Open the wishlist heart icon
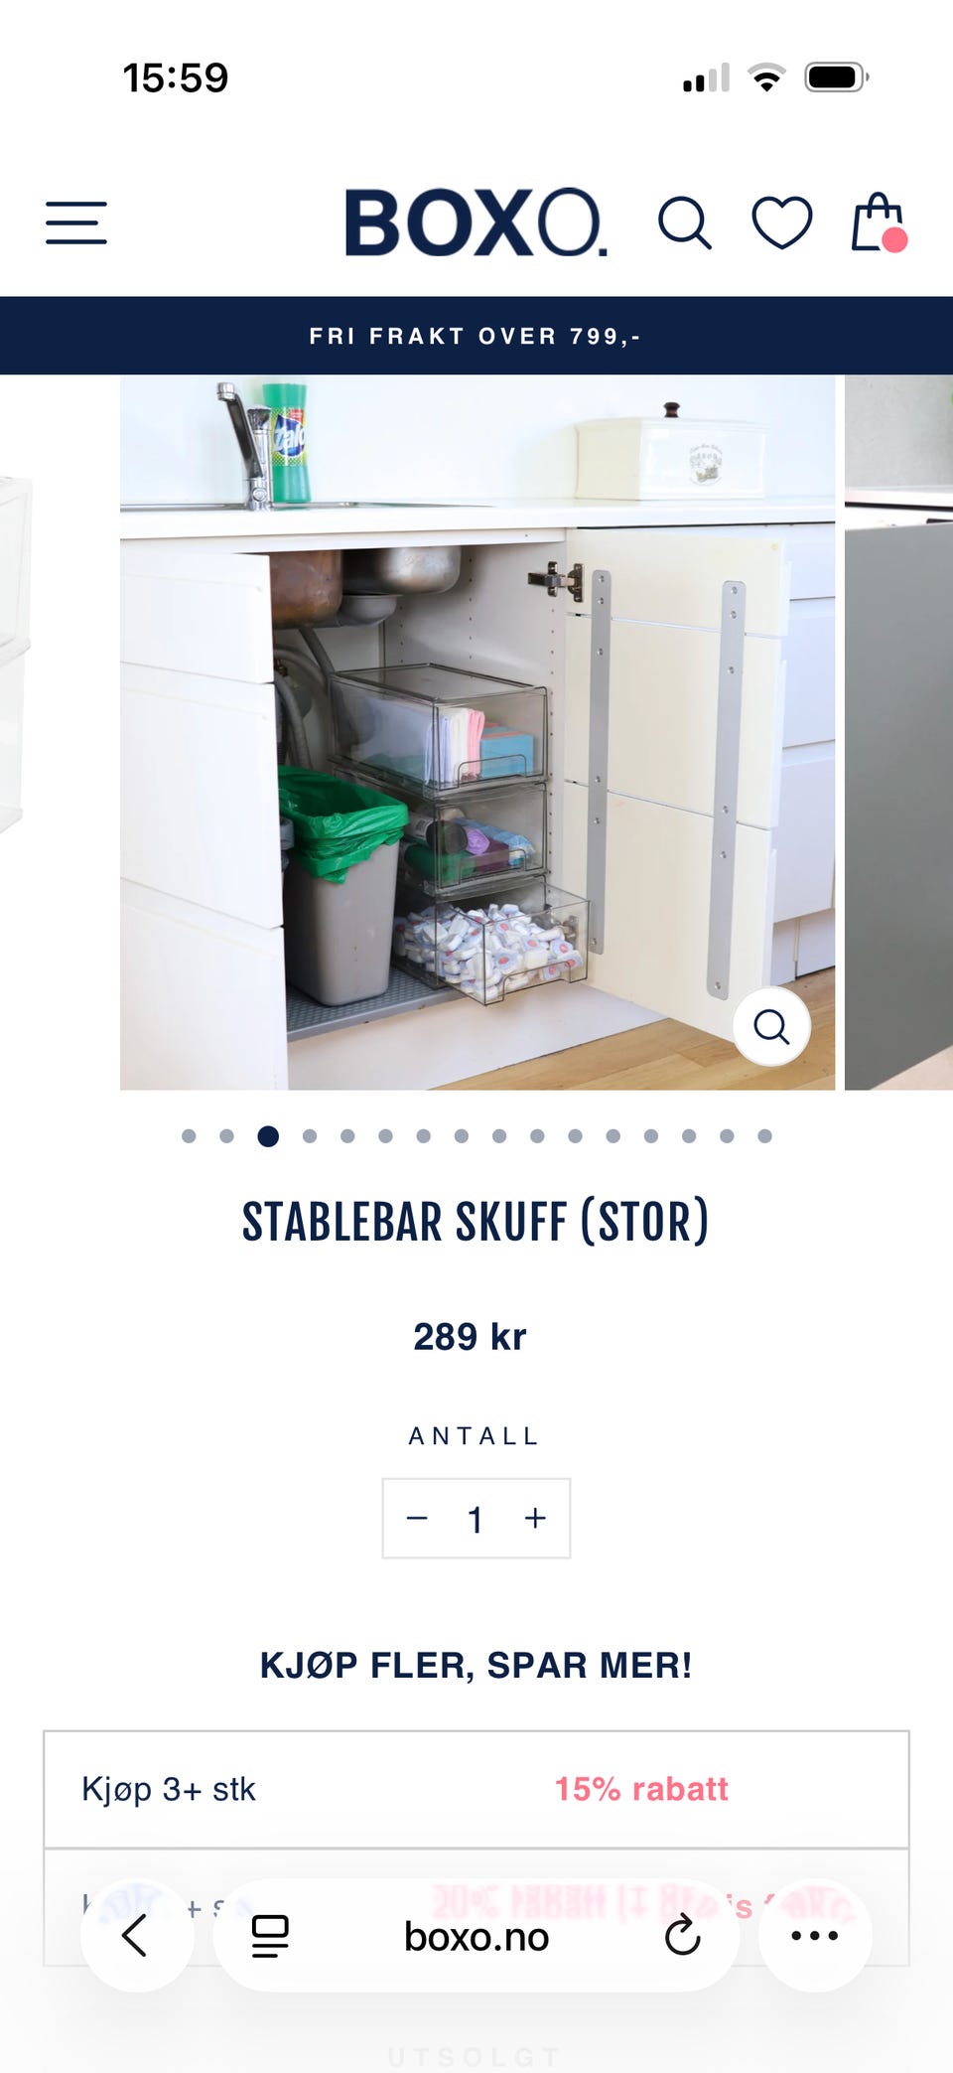The height and width of the screenshot is (2073, 953). [x=782, y=222]
